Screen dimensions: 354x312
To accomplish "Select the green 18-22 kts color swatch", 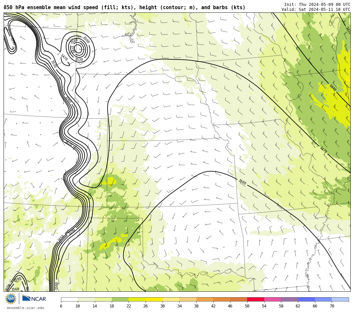I will (120, 299).
